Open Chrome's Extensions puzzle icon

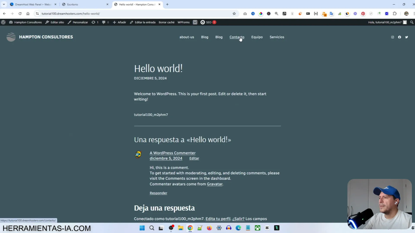click(x=395, y=13)
